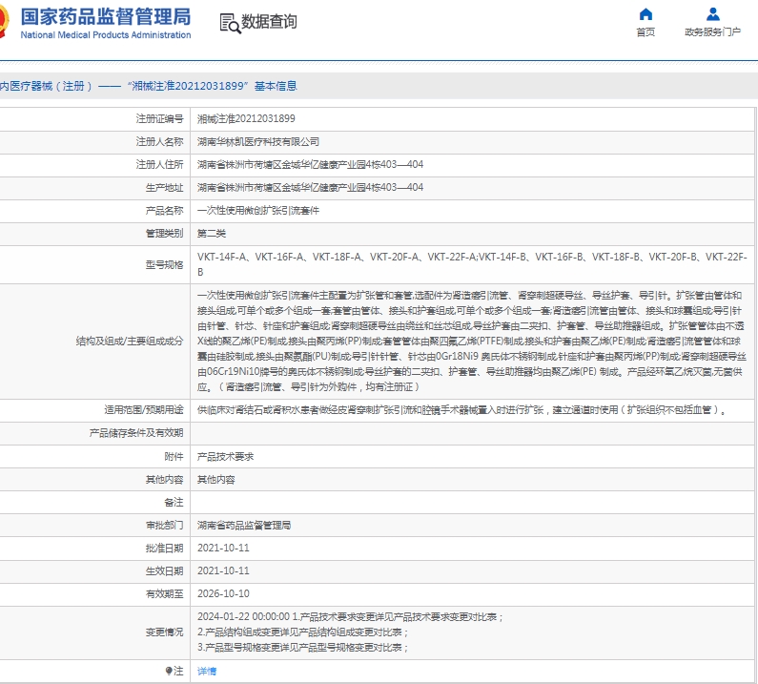Open 产品技术要求 attachment
758x684 pixels.
pyautogui.click(x=225, y=457)
